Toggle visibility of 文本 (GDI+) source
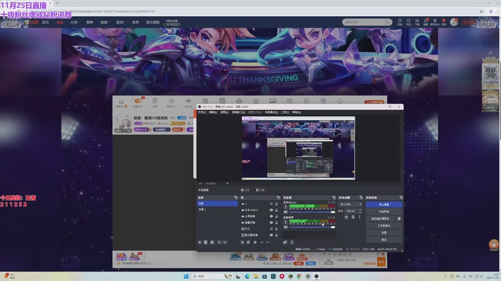The height and width of the screenshot is (281, 501). (271, 210)
